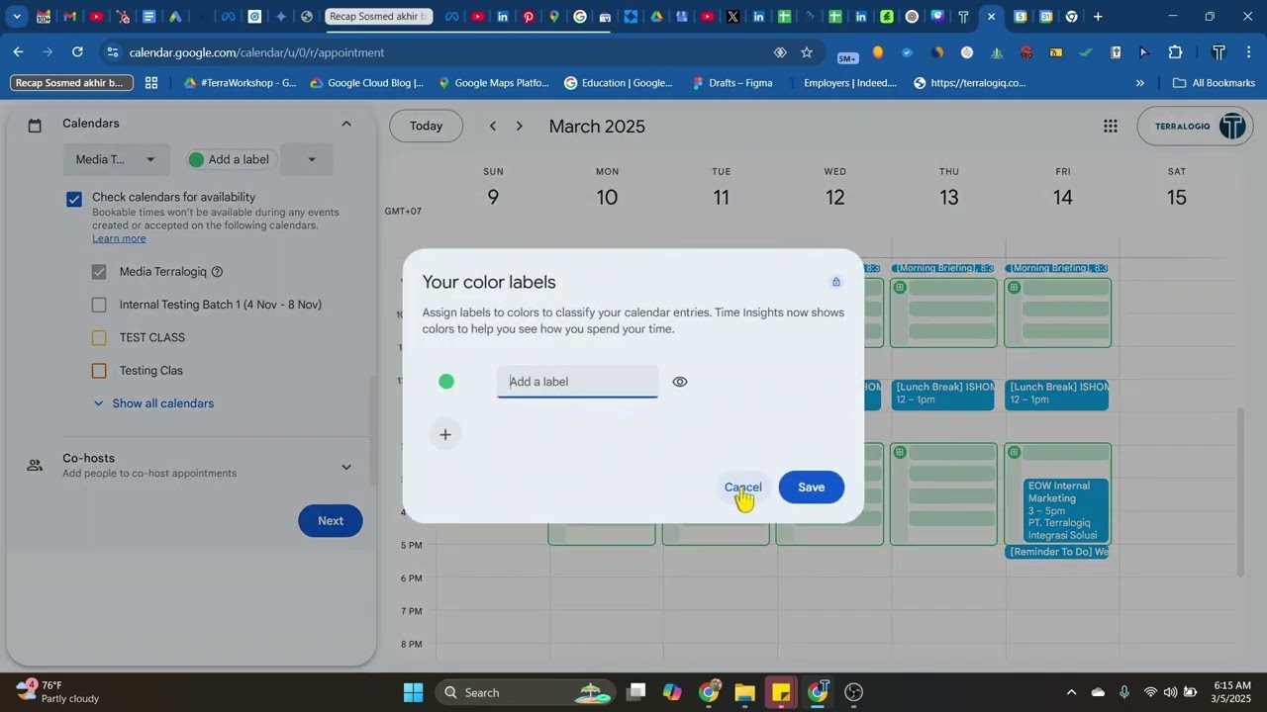1267x712 pixels.
Task: Go back in the browser
Action: 19,52
